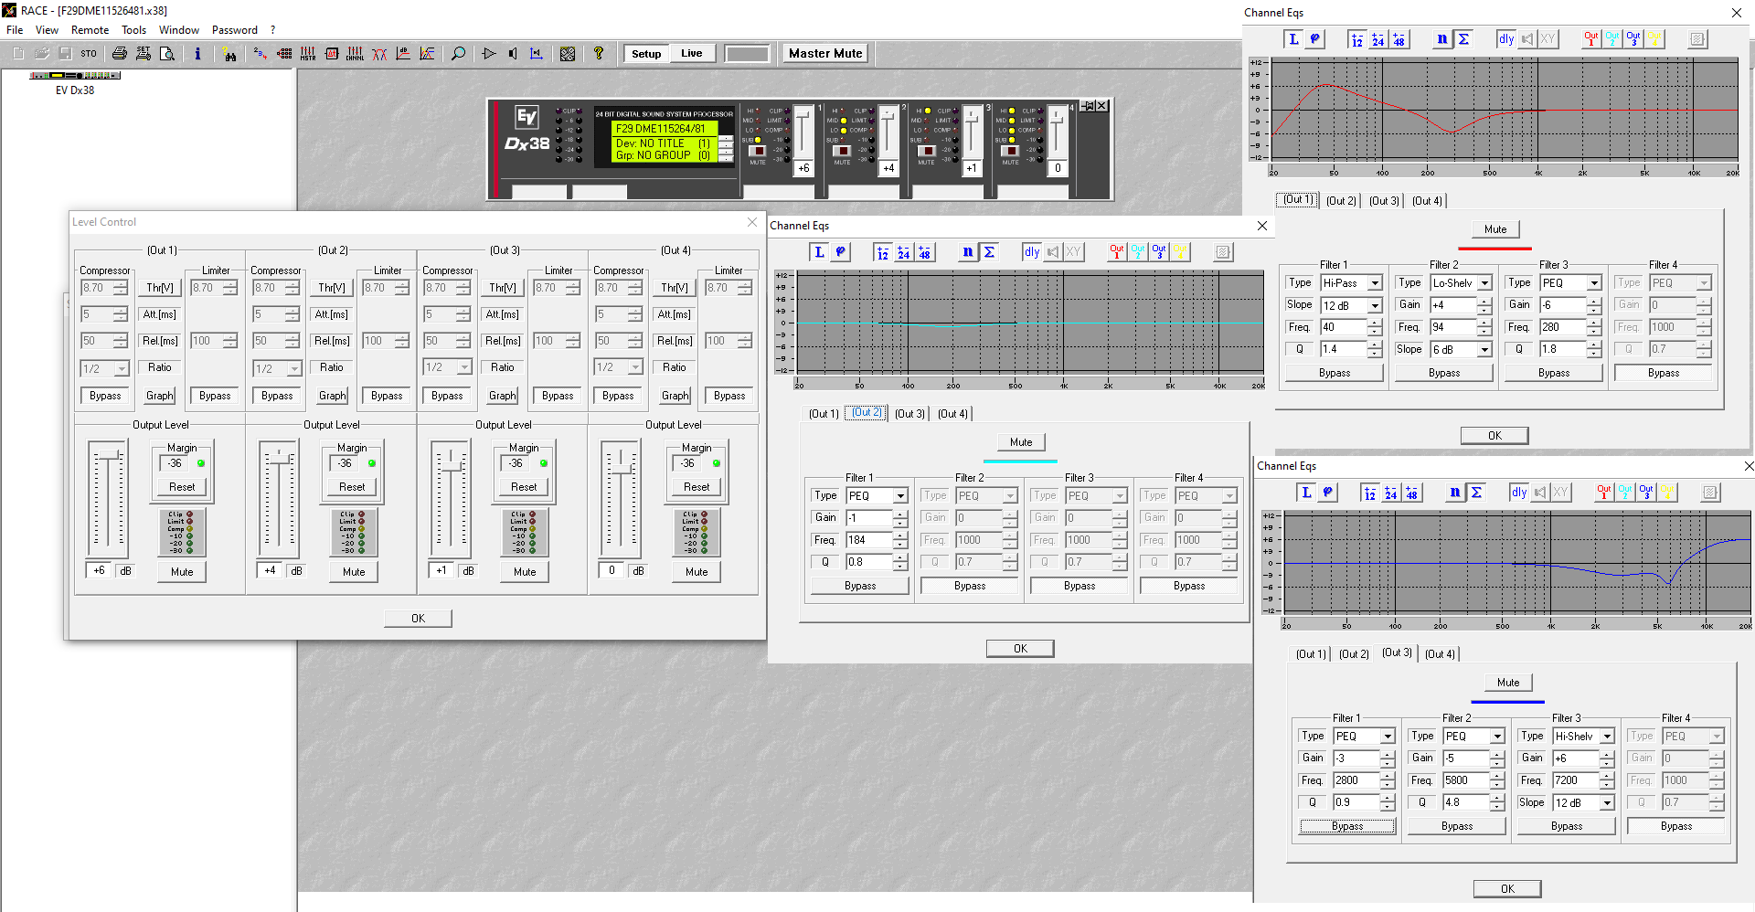Click the Out 3 output level fader in Level Control
The height and width of the screenshot is (912, 1755).
450,467
